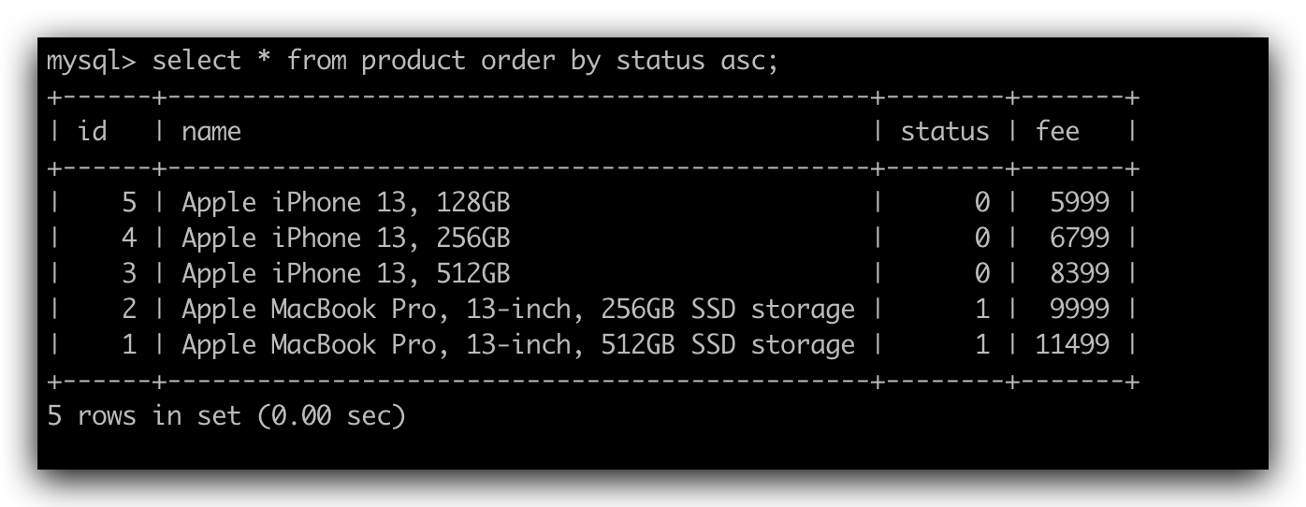Select the 'Apple iPhone 13, 256GB' name cell
1306x507 pixels.
coord(345,239)
